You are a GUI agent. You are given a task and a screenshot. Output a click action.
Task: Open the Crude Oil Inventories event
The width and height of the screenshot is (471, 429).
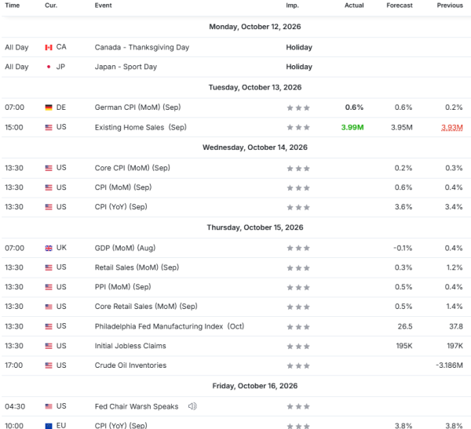[130, 365]
